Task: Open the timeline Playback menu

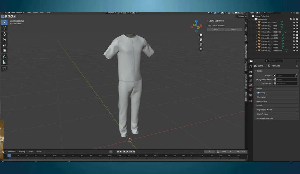Action: click(13, 152)
